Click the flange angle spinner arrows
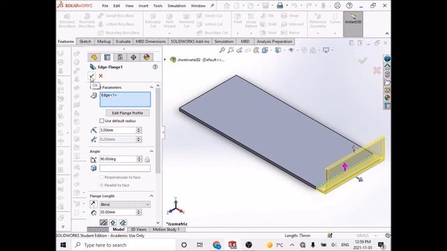This screenshot has height=251, width=447. (140, 159)
